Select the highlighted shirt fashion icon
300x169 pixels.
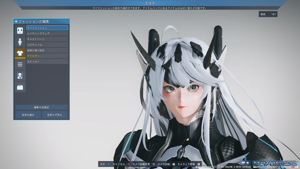click(x=20, y=53)
